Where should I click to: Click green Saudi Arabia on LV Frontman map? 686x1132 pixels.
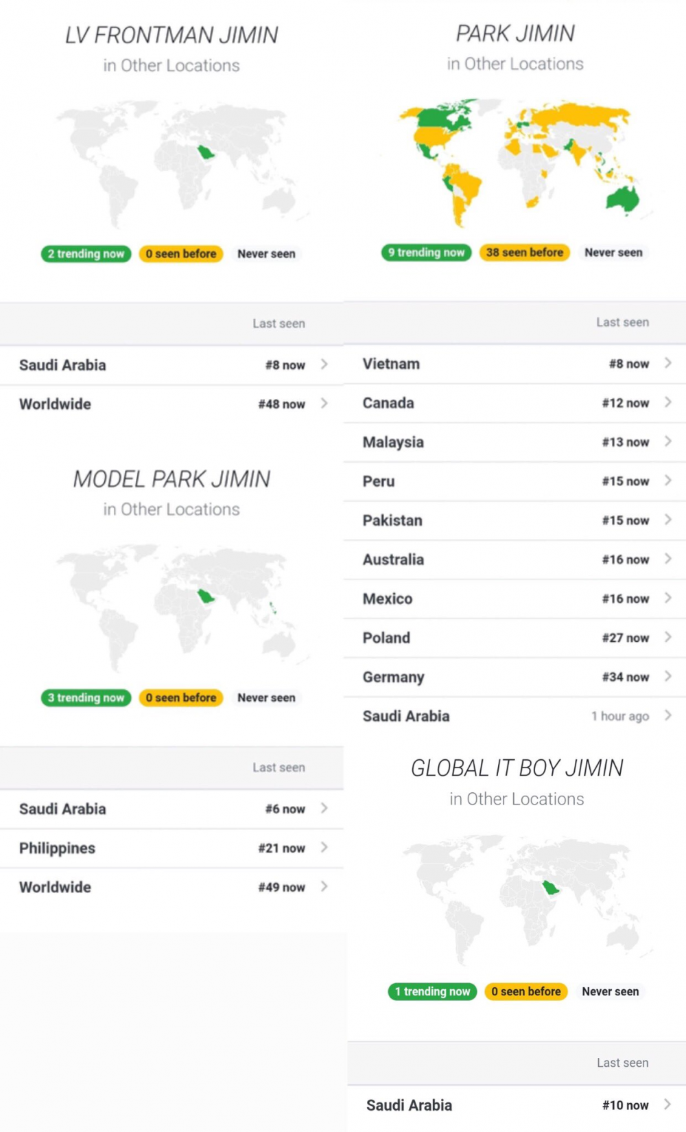(x=206, y=152)
